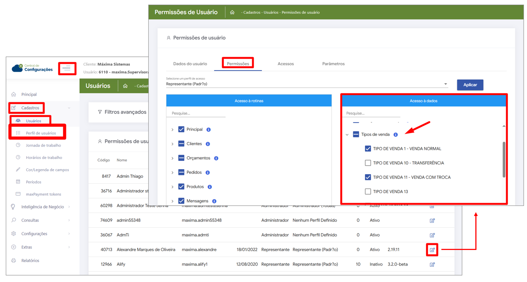Collapse the Tipos de venda tree node
Image resolution: width=527 pixels, height=282 pixels.
tap(347, 135)
